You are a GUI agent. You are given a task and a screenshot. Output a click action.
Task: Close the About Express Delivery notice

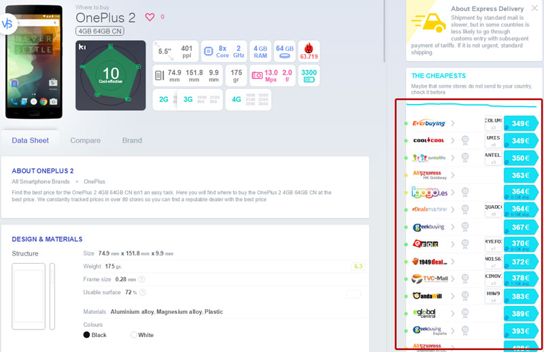(x=534, y=7)
